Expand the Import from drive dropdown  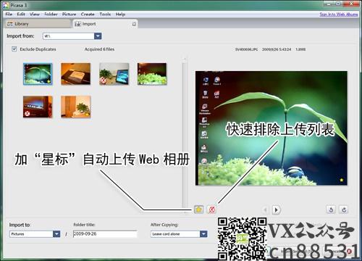98,36
